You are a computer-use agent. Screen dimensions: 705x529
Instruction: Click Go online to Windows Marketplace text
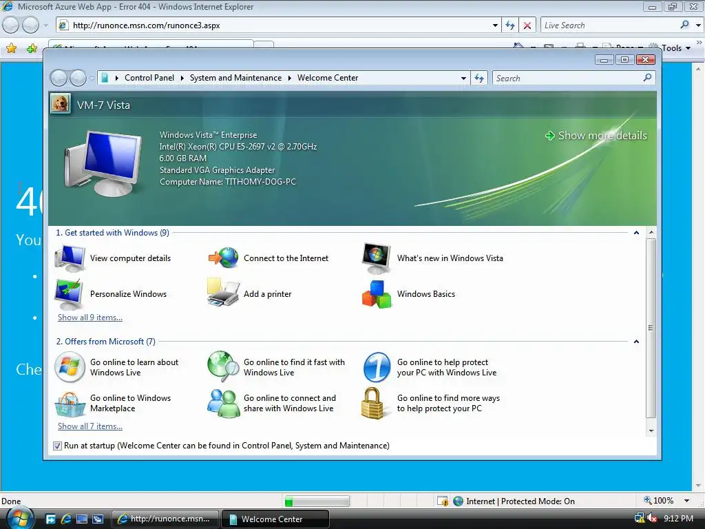pos(130,403)
